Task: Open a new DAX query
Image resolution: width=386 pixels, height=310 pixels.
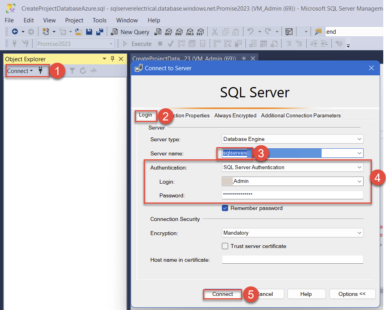Action: [200, 31]
